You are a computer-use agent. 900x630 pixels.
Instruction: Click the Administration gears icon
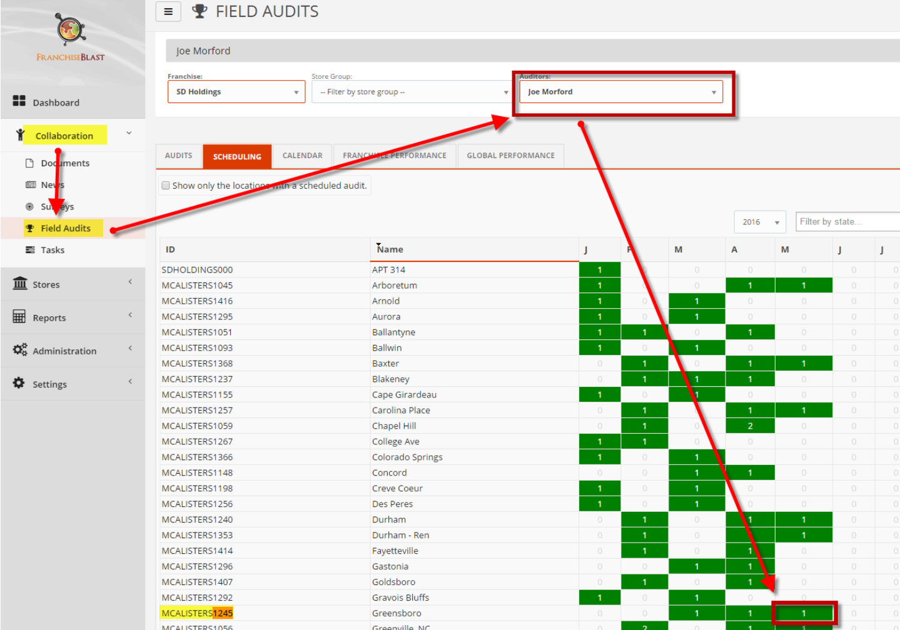(x=20, y=350)
